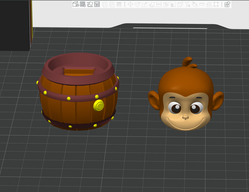Viewport: 249px width, 192px height.
Task: Select the Rotate gizmo tool
Action: [138, 4]
